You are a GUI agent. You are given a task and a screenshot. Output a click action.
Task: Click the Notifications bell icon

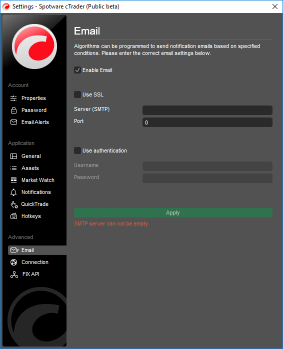tap(13, 192)
